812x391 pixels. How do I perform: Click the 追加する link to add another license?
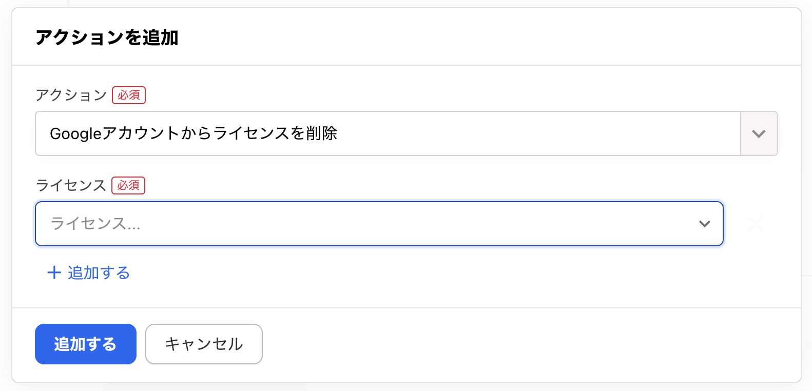99,272
